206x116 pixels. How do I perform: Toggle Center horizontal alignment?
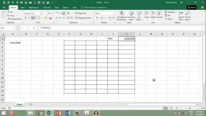60,18
